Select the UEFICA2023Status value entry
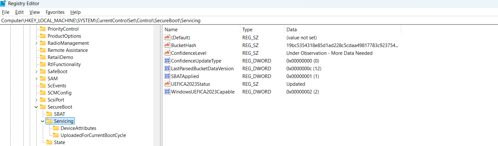 (x=191, y=84)
